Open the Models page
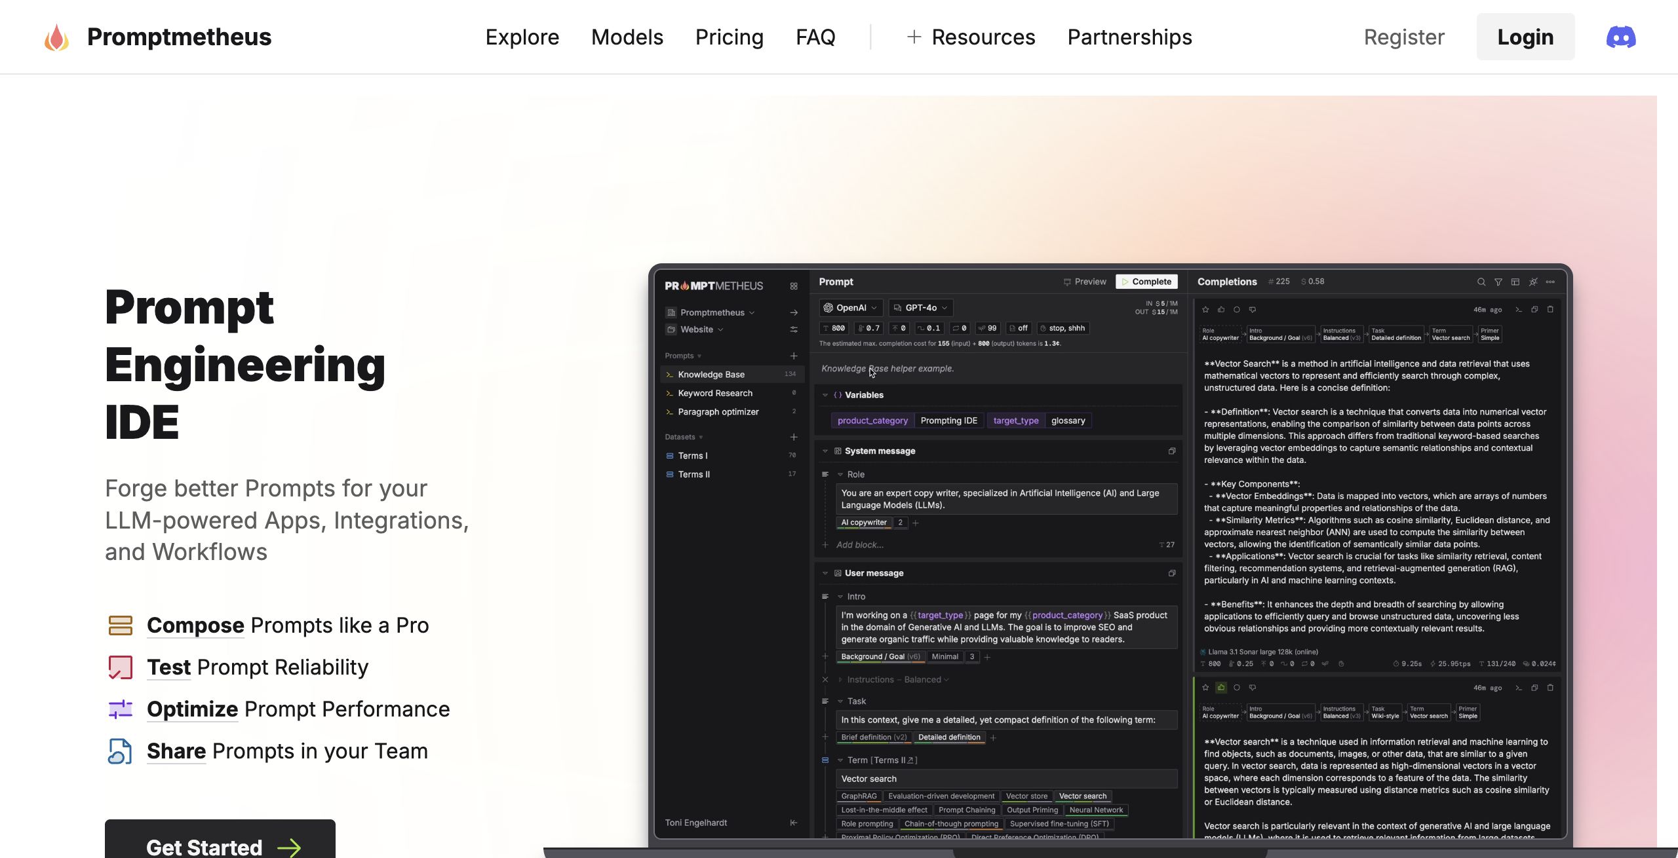 (x=627, y=37)
